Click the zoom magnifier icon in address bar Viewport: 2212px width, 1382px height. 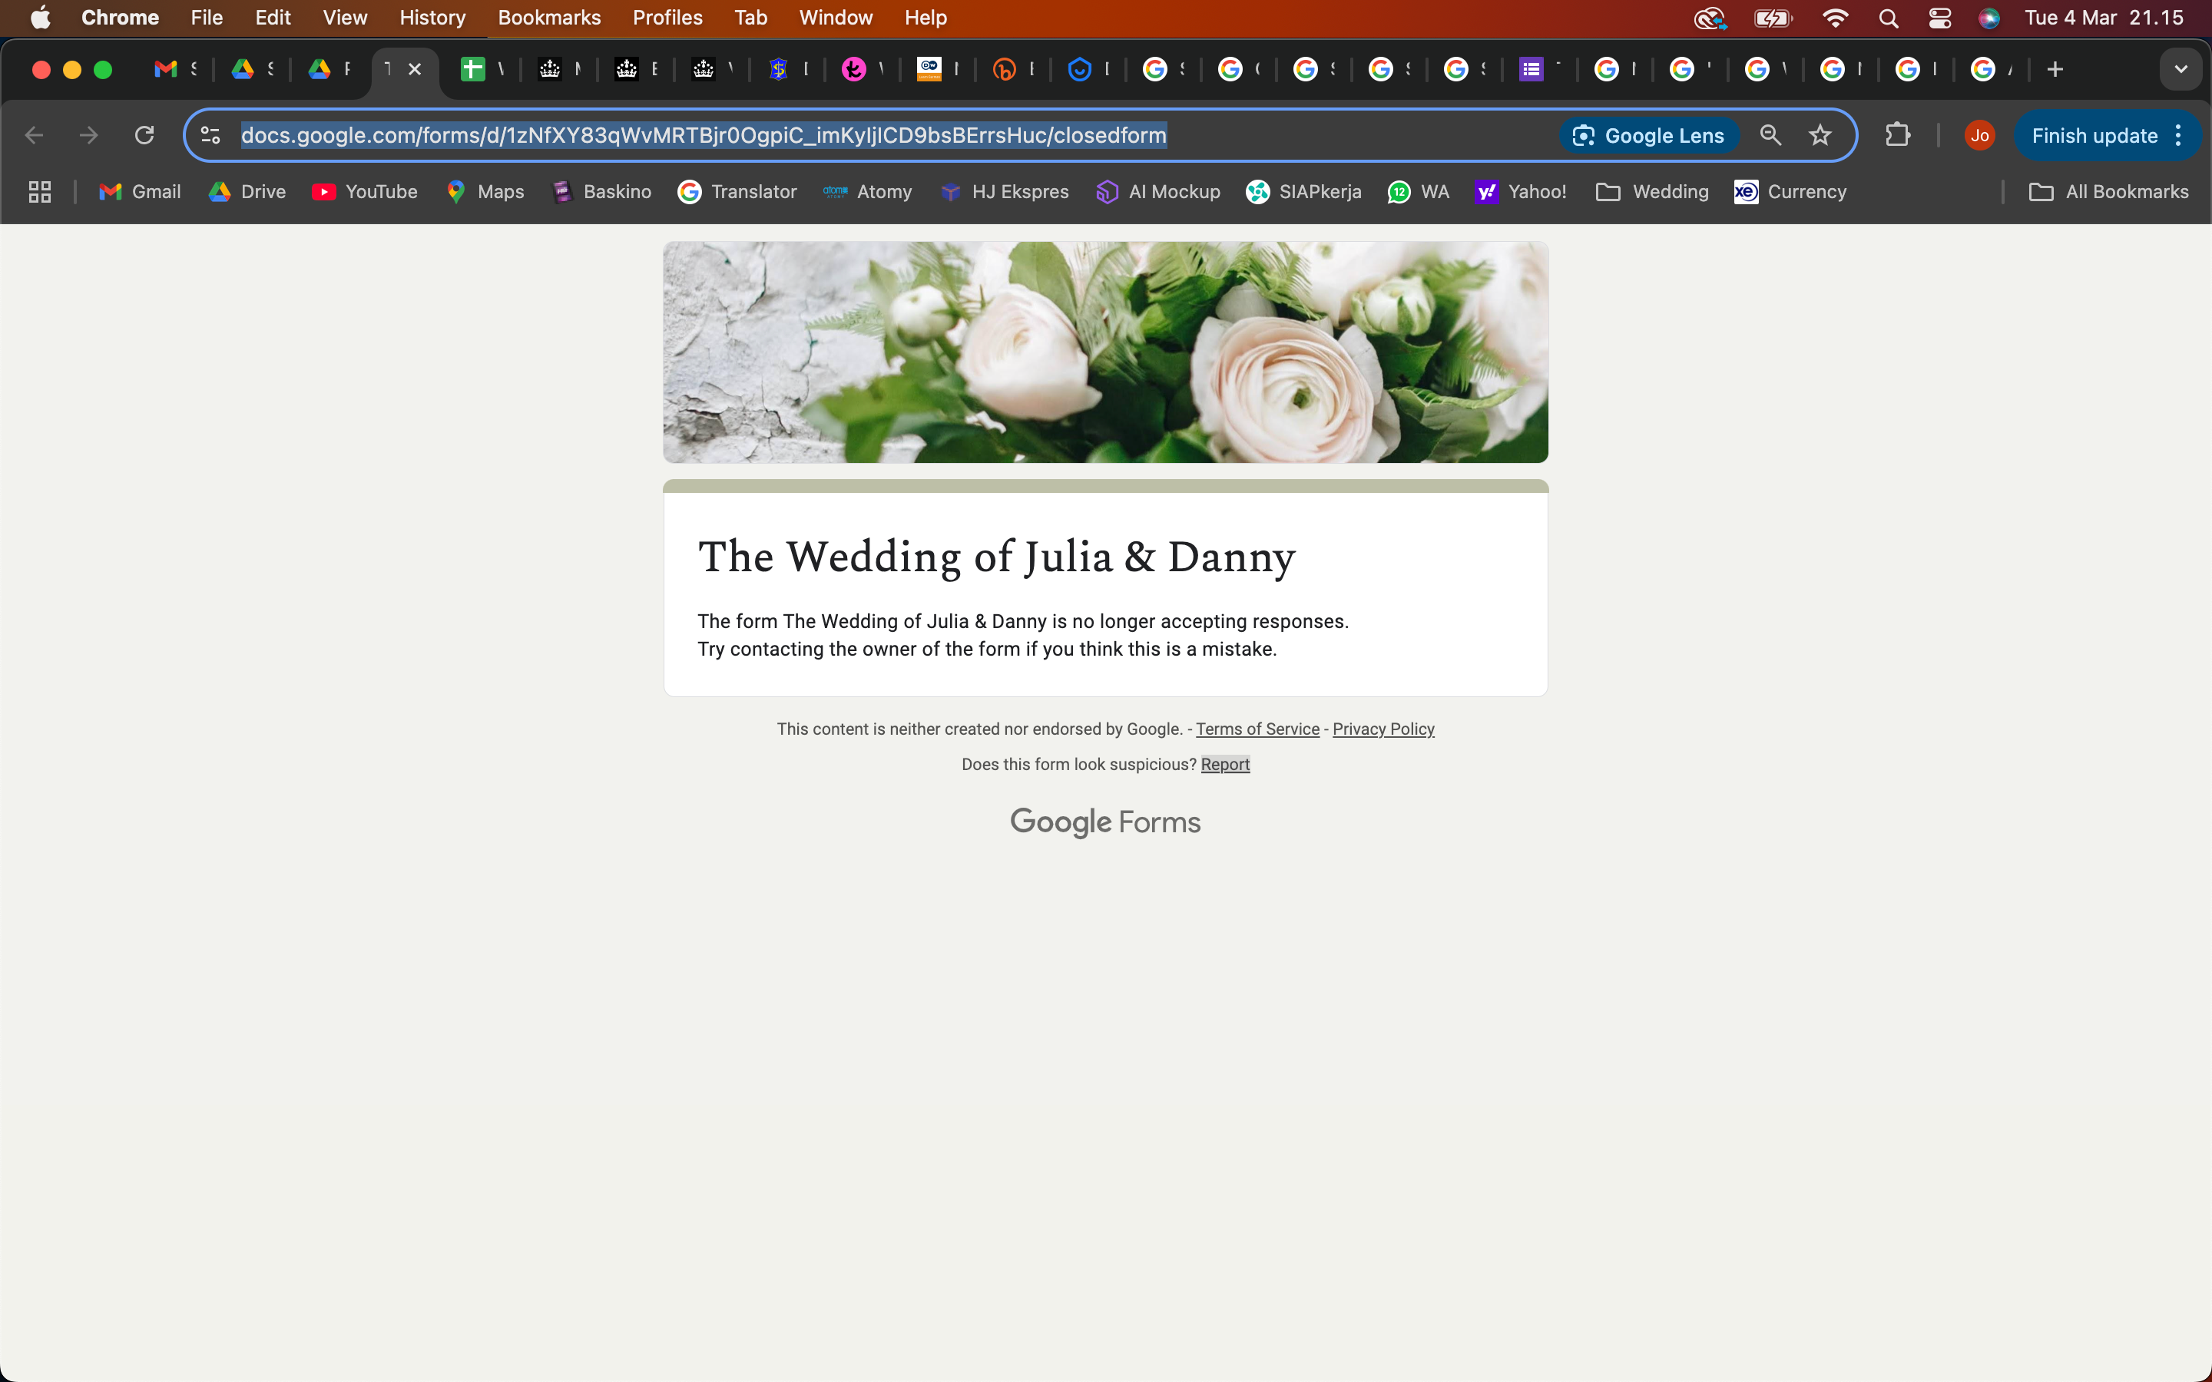[1770, 135]
